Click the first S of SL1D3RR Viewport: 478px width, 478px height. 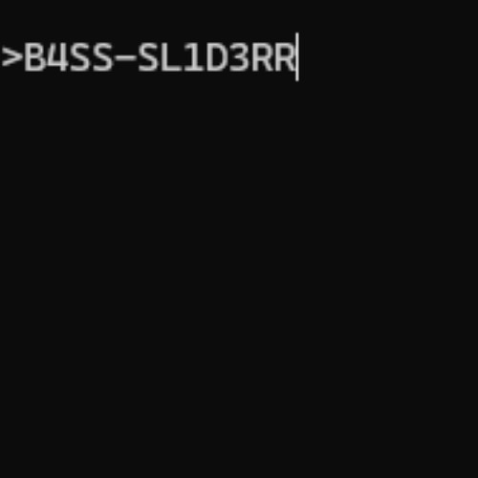click(x=148, y=57)
